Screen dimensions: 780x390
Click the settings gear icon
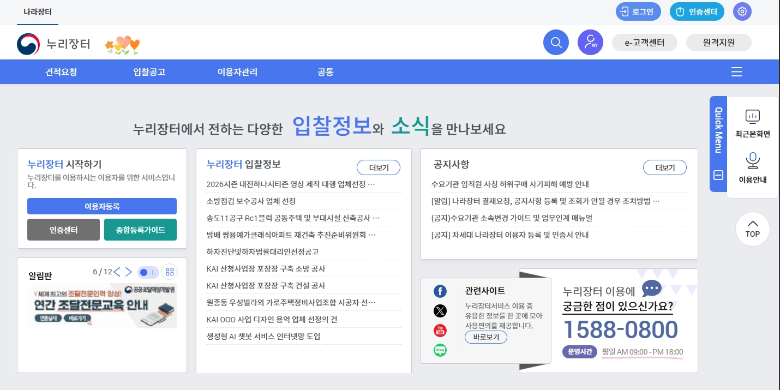pos(742,11)
